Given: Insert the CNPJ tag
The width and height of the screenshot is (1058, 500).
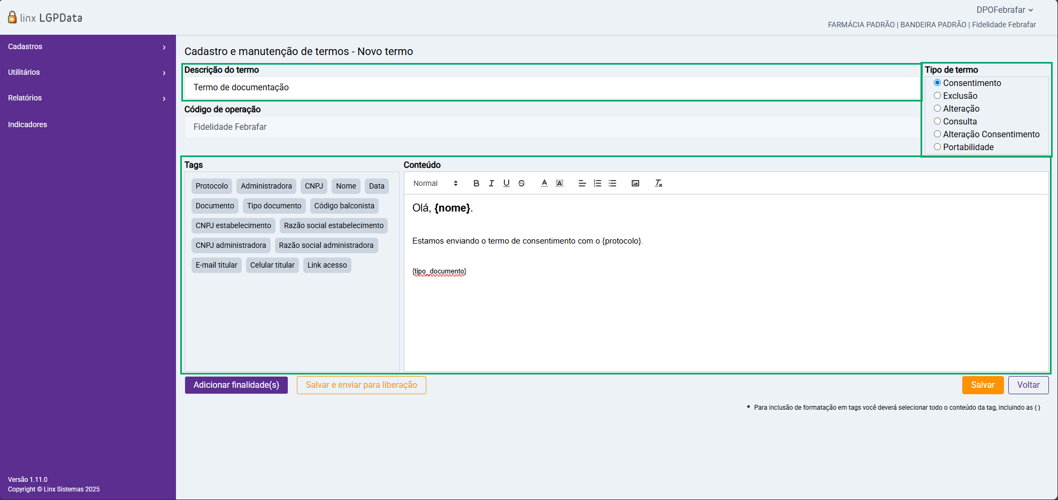Looking at the screenshot, I should (x=314, y=186).
